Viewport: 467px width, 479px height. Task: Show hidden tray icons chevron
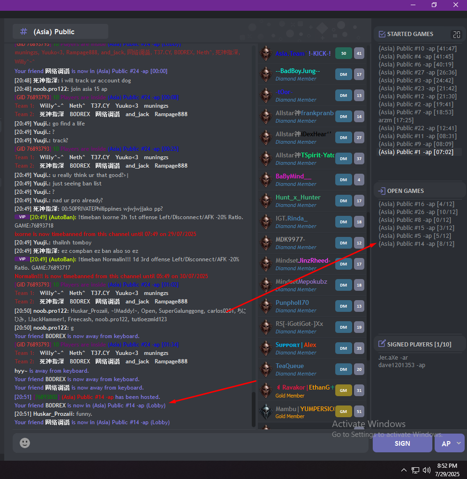[404, 470]
